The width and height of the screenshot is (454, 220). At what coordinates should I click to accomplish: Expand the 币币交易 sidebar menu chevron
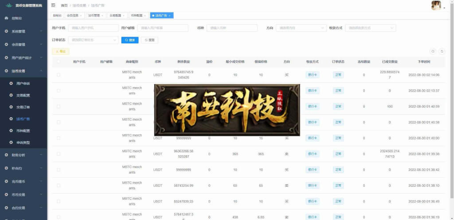[41, 195]
